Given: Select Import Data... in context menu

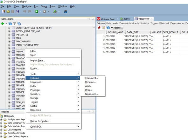Looking at the screenshot, I should coord(53,61).
